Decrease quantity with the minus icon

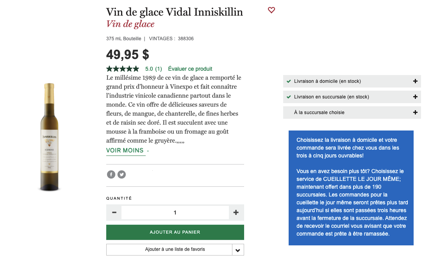click(114, 212)
